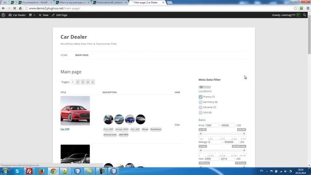Switch to Filtering any post type tab

click(73, 2)
